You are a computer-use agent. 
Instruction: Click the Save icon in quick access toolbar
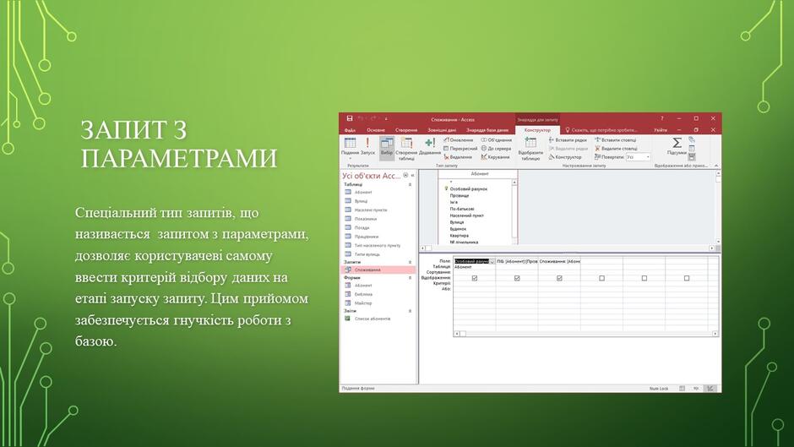click(350, 118)
